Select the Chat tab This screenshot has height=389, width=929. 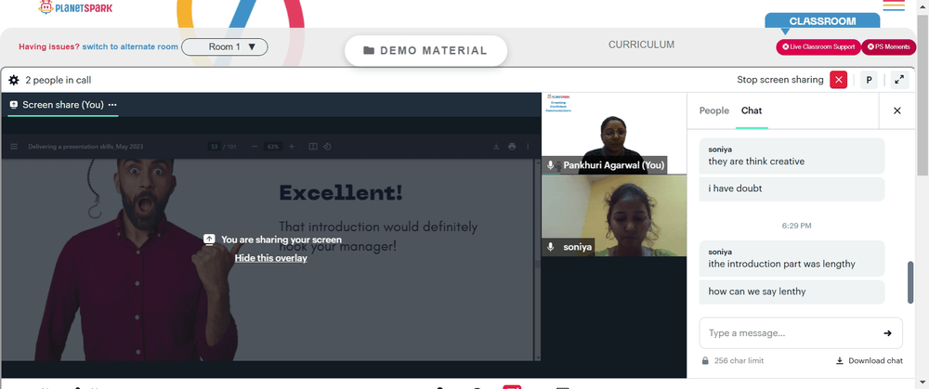(x=752, y=110)
